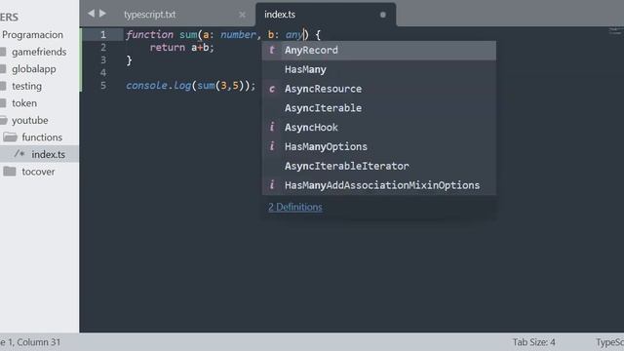Choose AsyncResource completion entry

(379, 89)
